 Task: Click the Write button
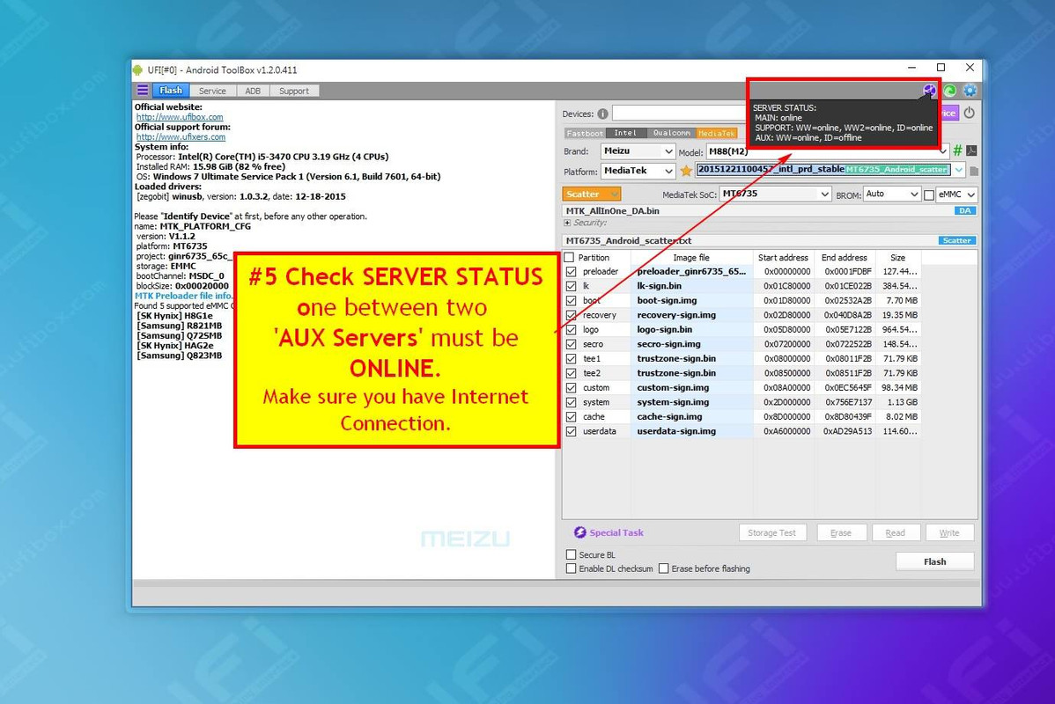click(949, 532)
